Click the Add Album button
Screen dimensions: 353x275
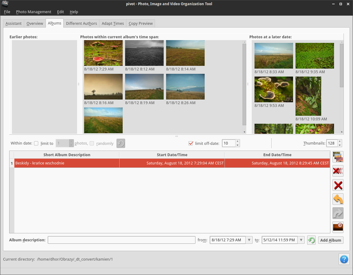(x=331, y=240)
